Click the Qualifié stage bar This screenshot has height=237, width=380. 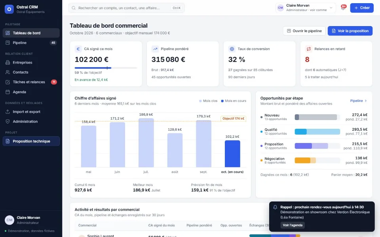(317, 132)
